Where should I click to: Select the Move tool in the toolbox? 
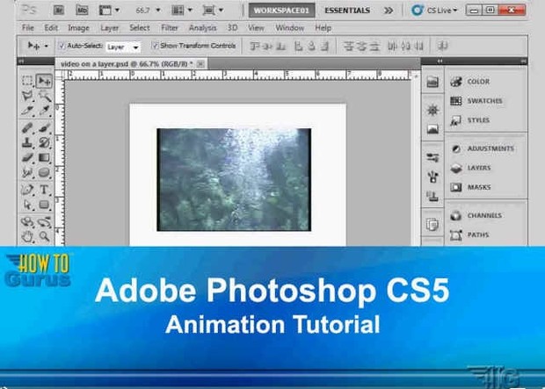tap(44, 81)
